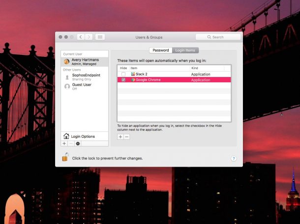Add a login item with plus button
Viewport: 300px width, 224px height.
[x=120, y=137]
